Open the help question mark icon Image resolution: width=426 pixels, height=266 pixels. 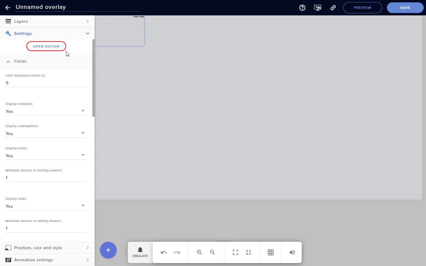[302, 8]
